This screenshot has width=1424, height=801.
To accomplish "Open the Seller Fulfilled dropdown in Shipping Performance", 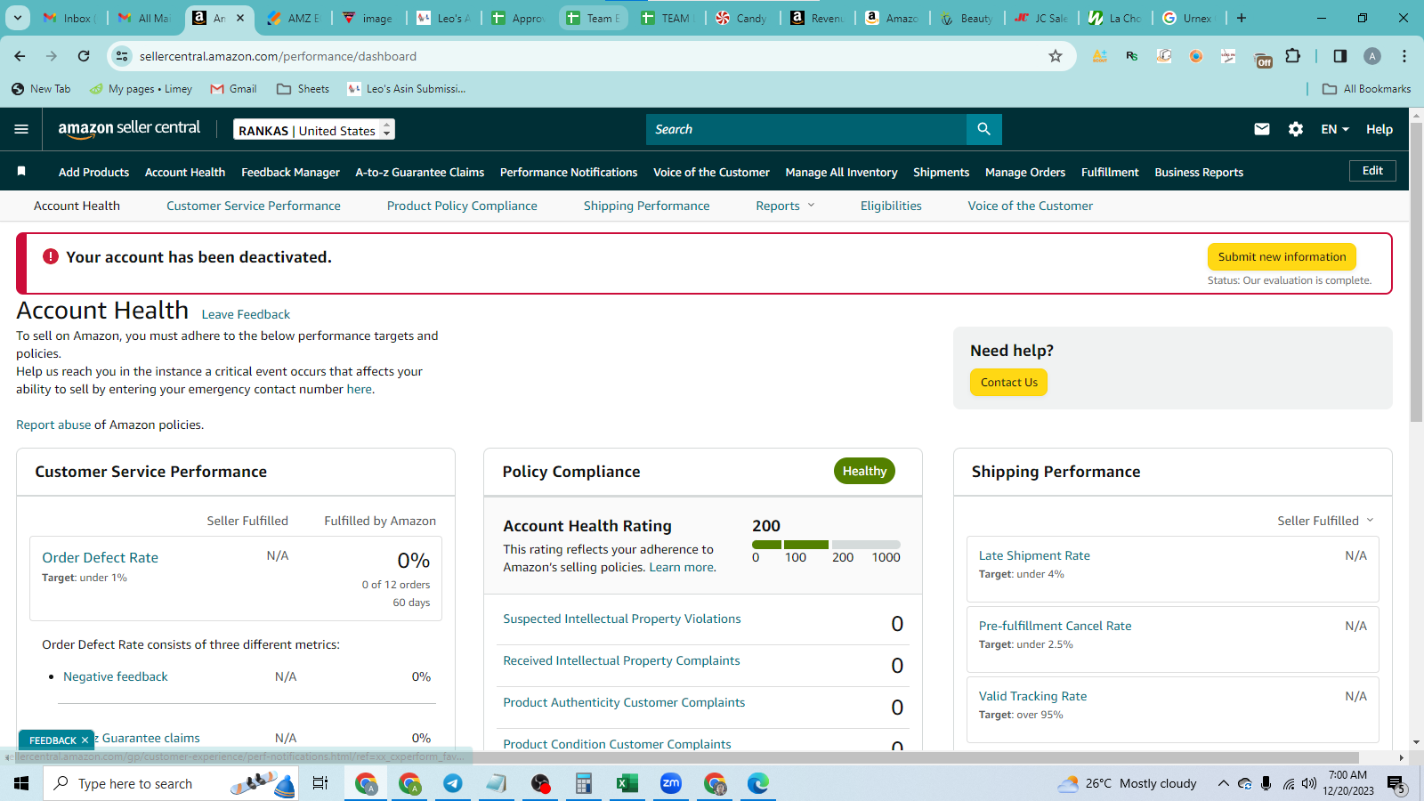I will click(1325, 521).
